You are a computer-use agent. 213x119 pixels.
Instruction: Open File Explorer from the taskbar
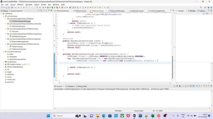[x=98, y=116]
